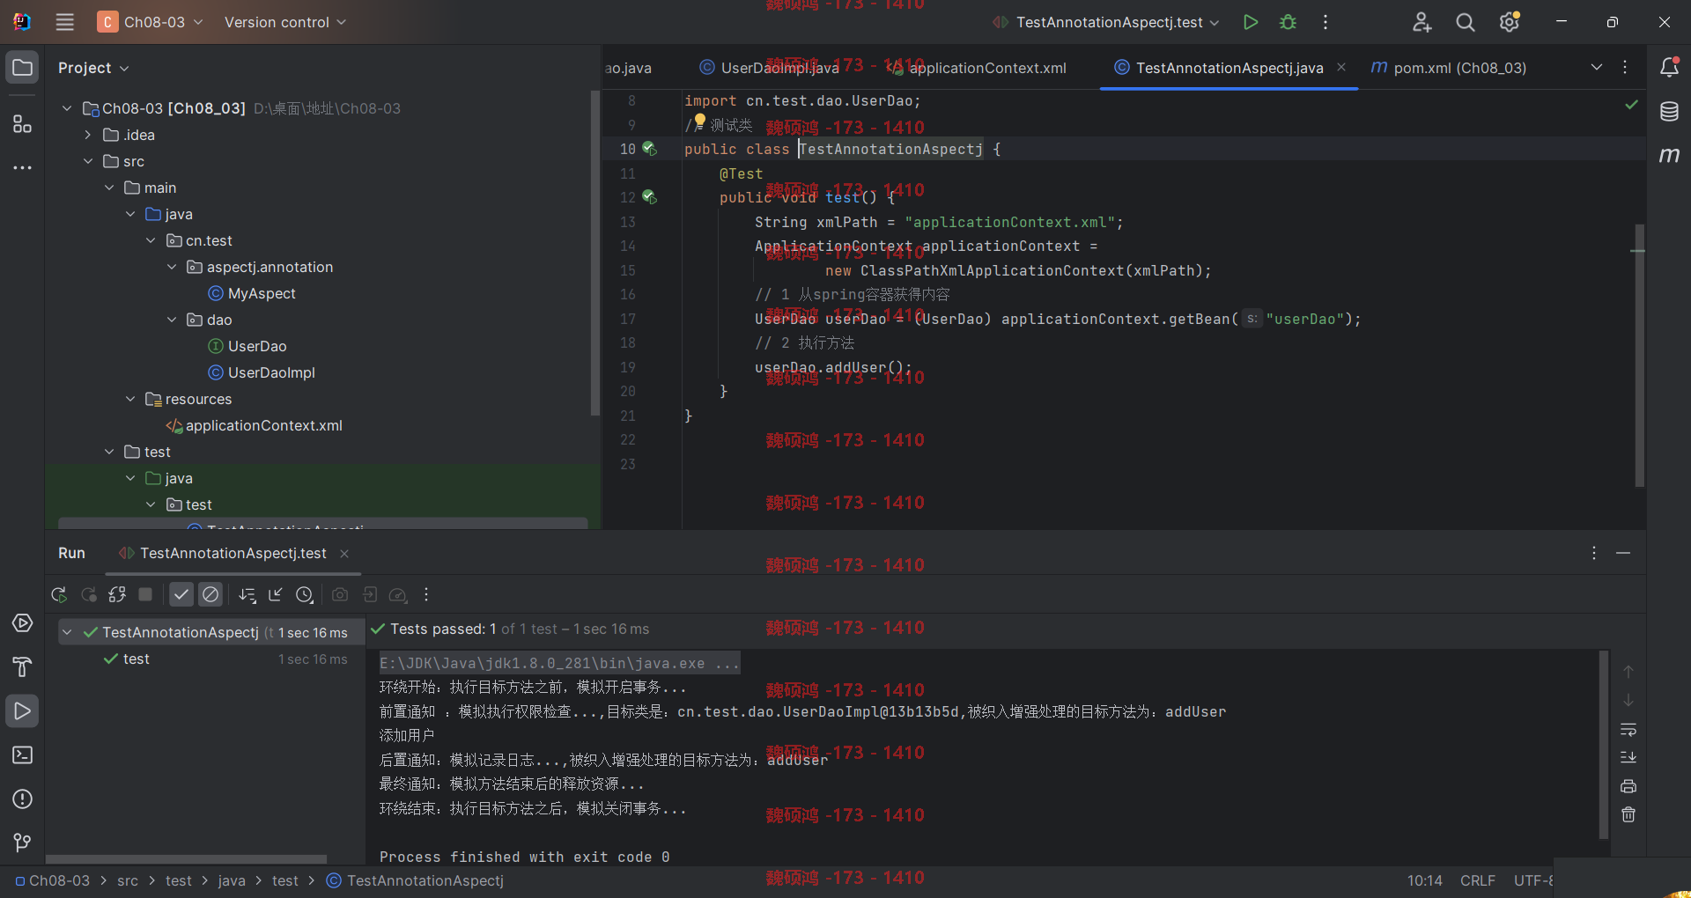Screen dimensions: 1691x898
Task: Open Search Everywhere magnifier
Action: (x=1465, y=22)
